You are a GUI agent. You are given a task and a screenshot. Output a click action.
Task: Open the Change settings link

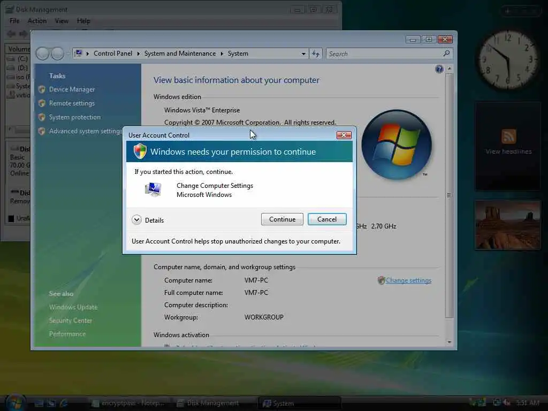point(408,280)
